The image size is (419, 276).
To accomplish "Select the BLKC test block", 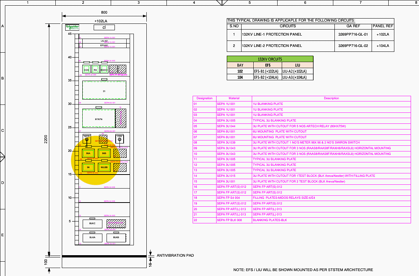I will (x=93, y=223).
